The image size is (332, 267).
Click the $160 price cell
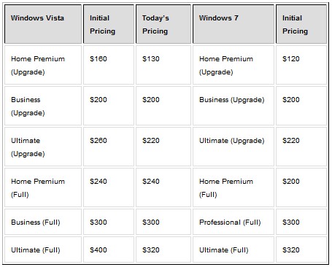109,65
